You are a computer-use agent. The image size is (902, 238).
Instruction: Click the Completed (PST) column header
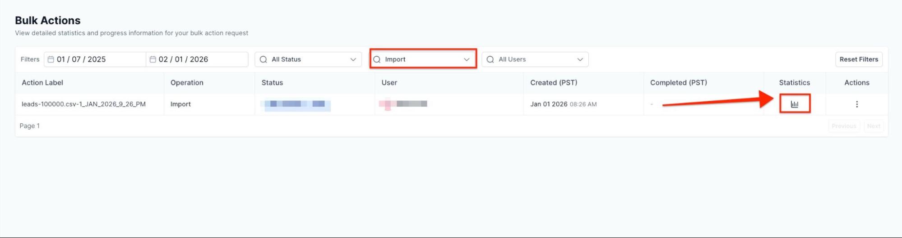678,83
